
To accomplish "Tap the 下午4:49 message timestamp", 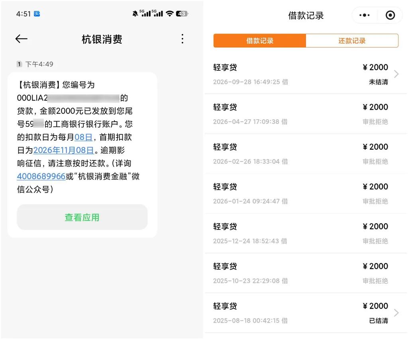I will point(39,64).
